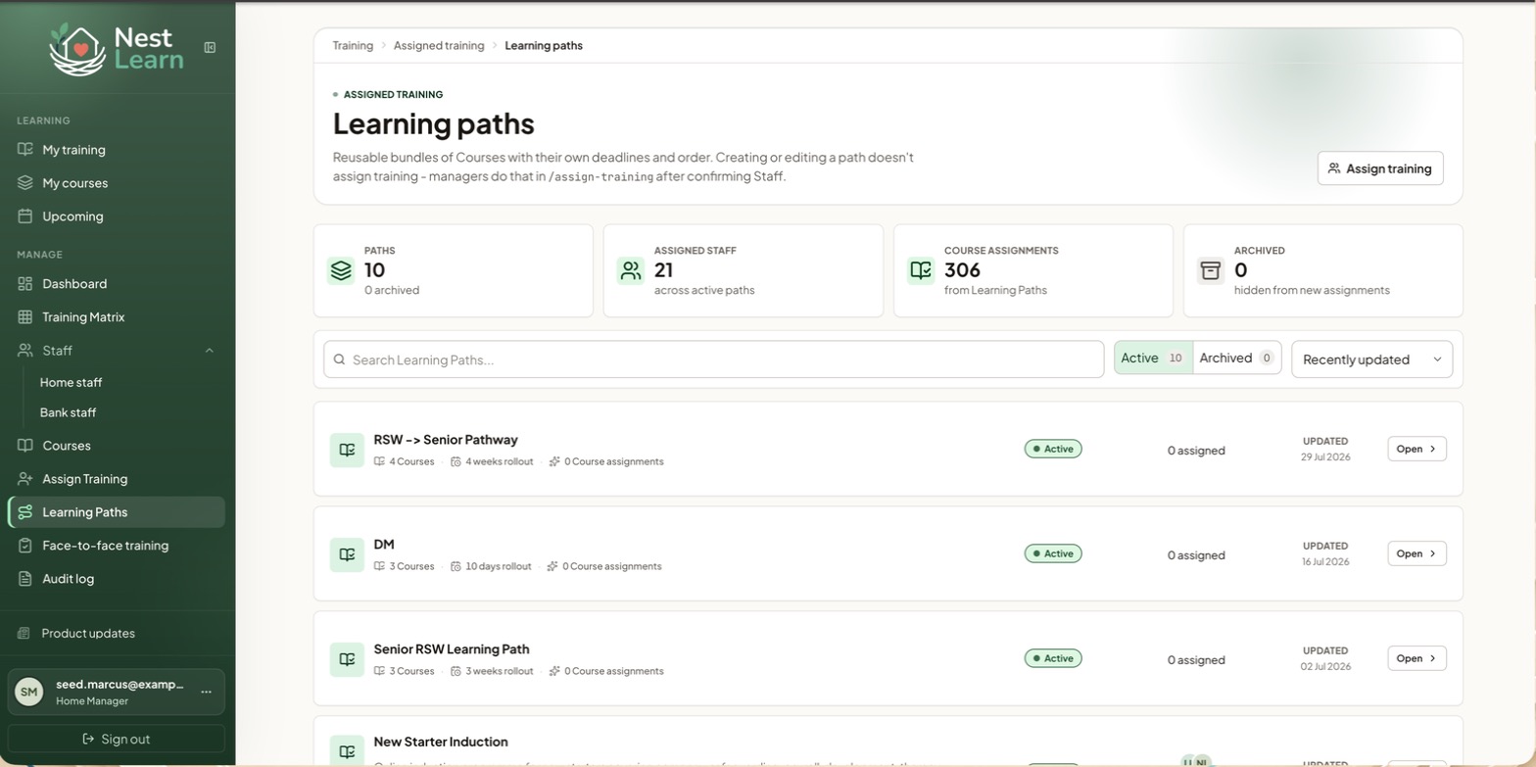Focus the Search Learning Paths field
This screenshot has width=1536, height=767.
click(x=714, y=360)
